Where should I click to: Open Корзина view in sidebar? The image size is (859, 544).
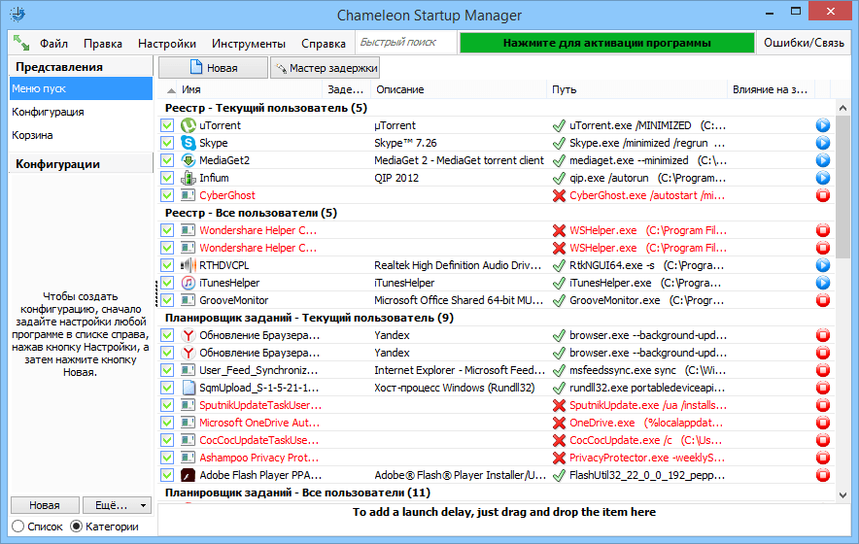click(81, 135)
